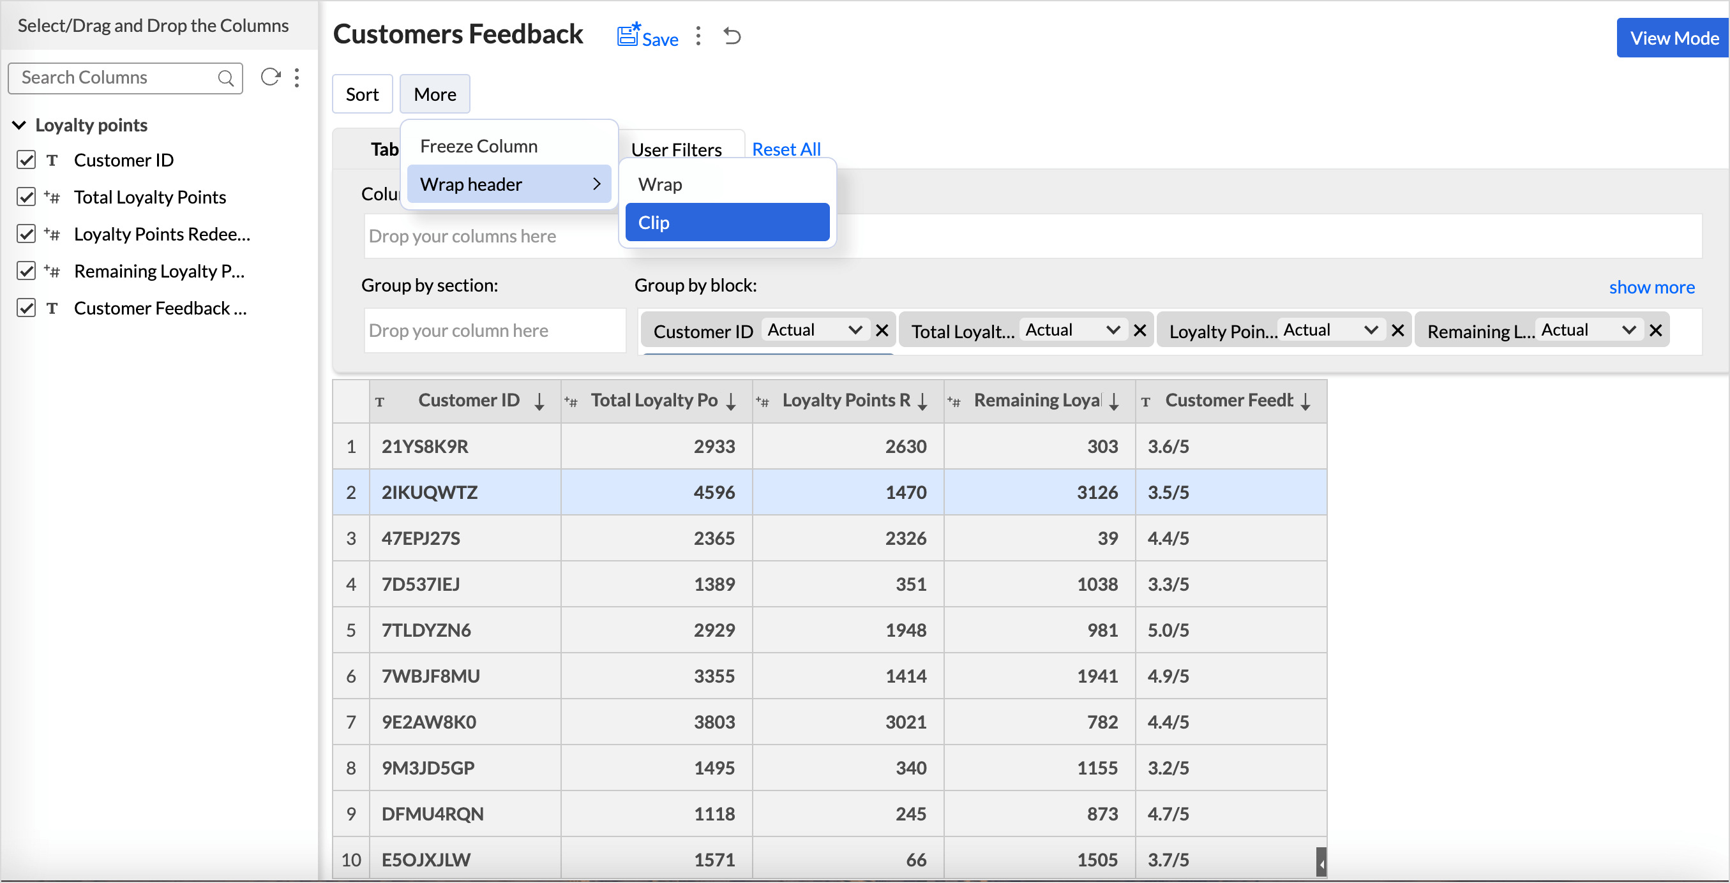Click sort arrow on Remaining Loyalty header
The image size is (1730, 883).
1114,401
